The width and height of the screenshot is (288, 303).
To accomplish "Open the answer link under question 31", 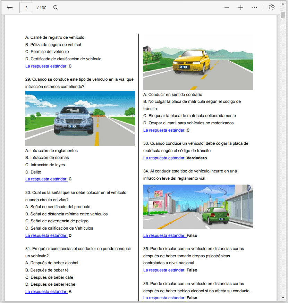I will click(46, 292).
